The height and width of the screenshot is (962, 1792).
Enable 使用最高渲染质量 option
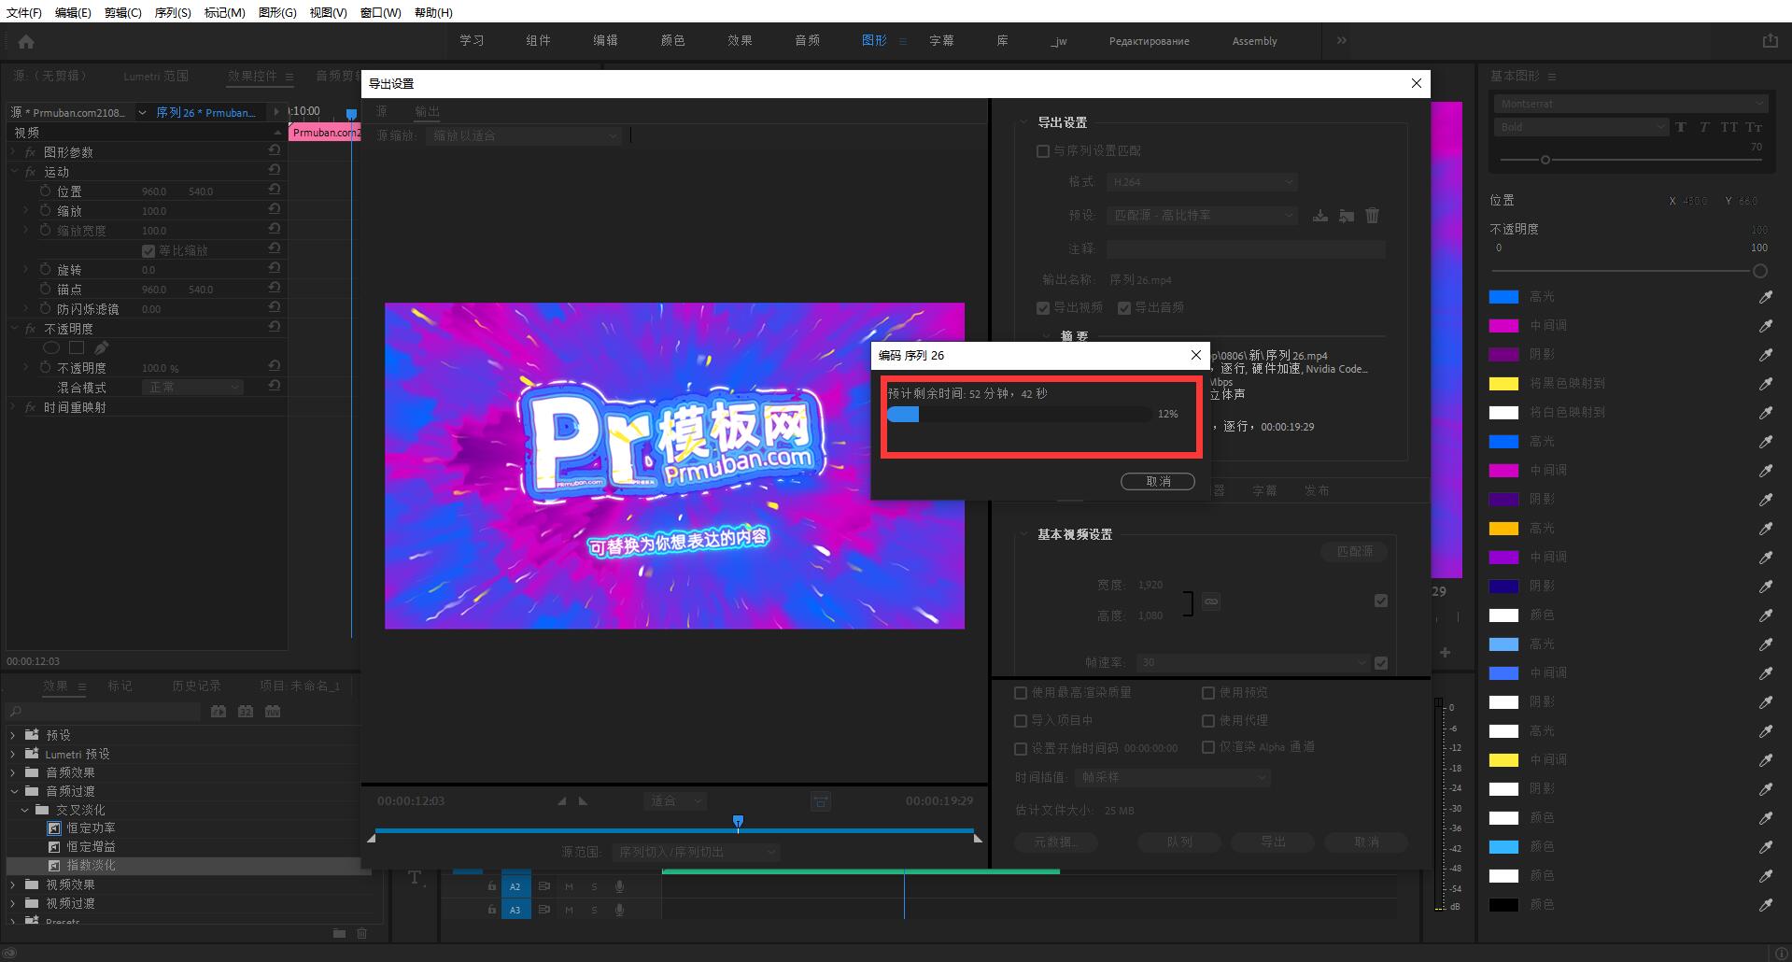click(1021, 692)
